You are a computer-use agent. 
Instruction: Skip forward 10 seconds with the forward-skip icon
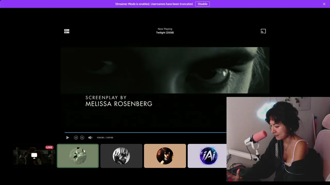82,137
